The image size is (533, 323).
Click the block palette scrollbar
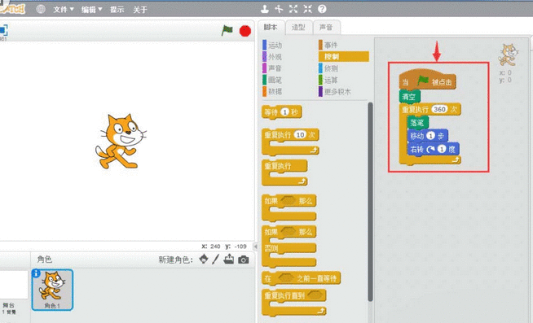click(x=370, y=202)
